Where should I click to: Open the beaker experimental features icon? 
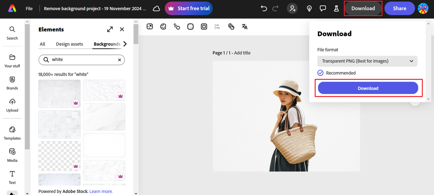tap(336, 8)
